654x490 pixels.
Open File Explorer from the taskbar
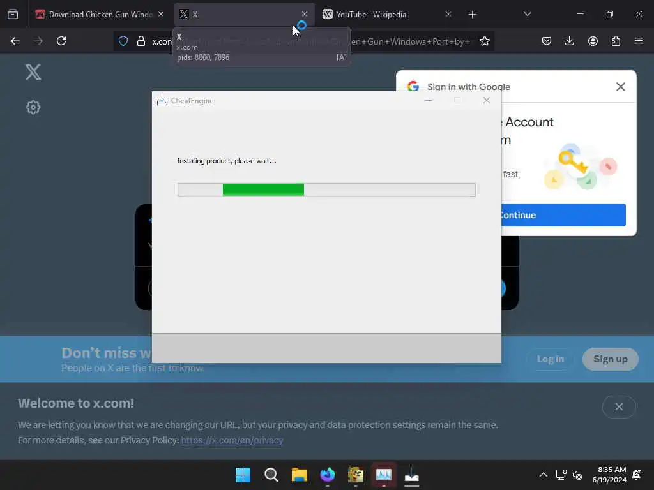point(299,475)
